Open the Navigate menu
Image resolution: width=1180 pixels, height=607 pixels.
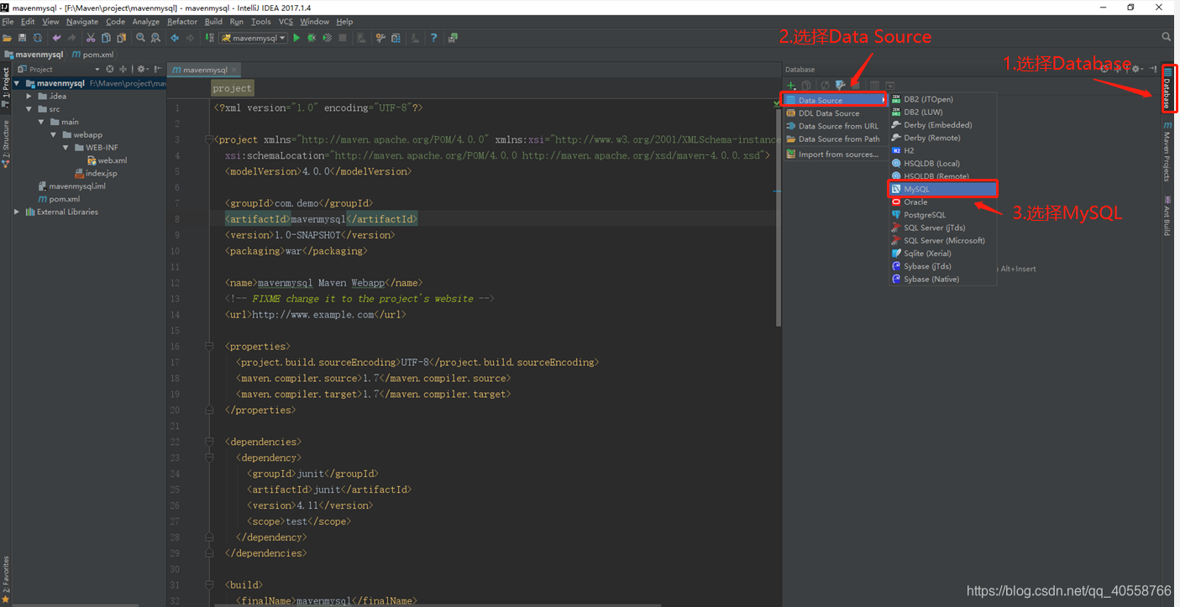point(82,22)
